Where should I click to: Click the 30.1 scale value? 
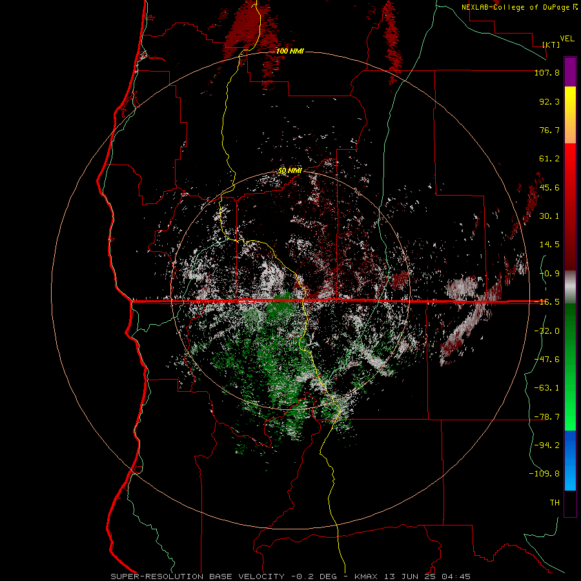549,216
